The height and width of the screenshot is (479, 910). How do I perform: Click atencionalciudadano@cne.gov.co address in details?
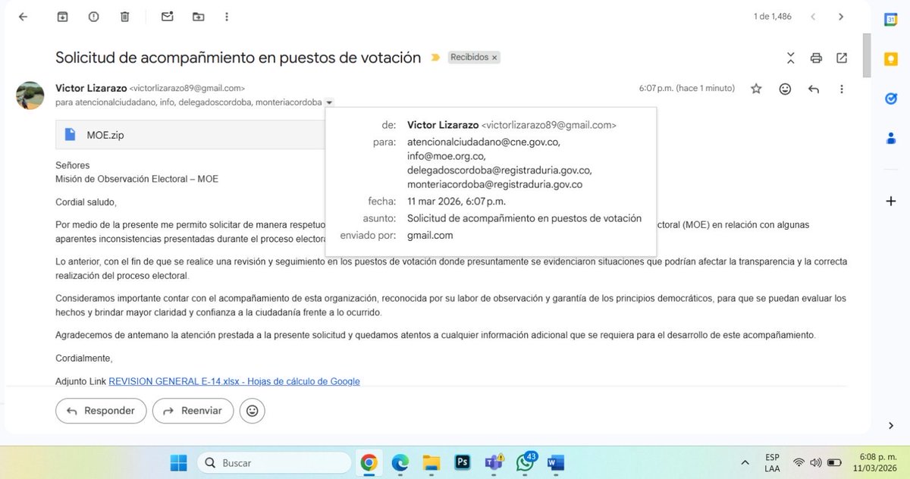click(484, 141)
